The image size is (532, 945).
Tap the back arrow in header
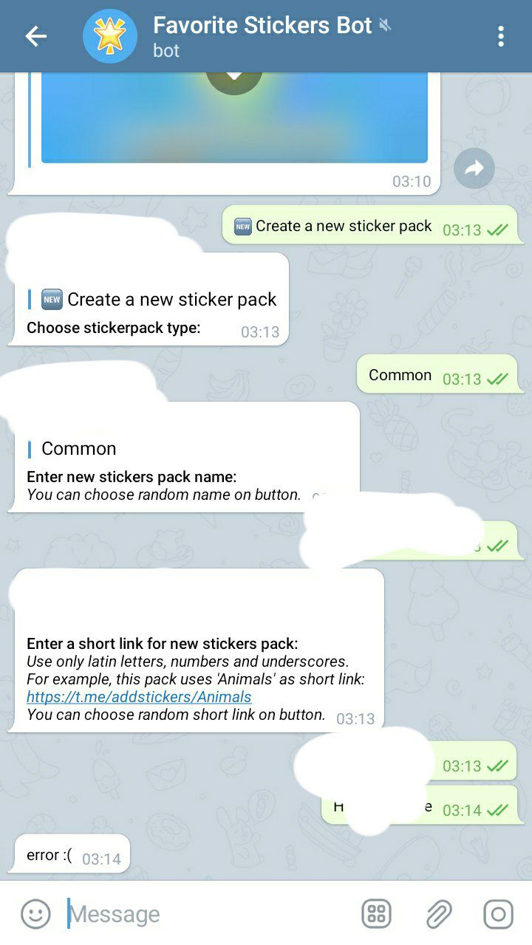35,36
